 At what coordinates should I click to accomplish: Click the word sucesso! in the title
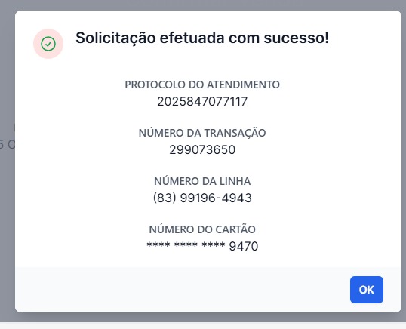point(297,38)
